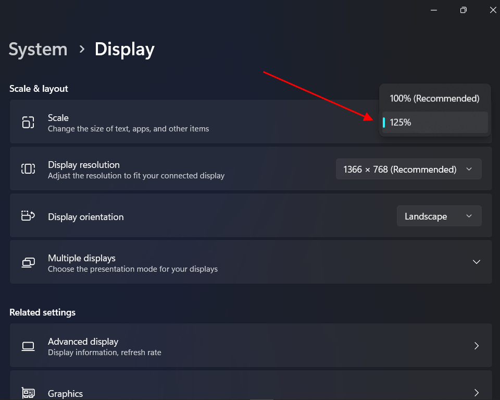Image resolution: width=500 pixels, height=400 pixels.
Task: Choose Landscape in the orientation dropdown
Action: pos(439,215)
